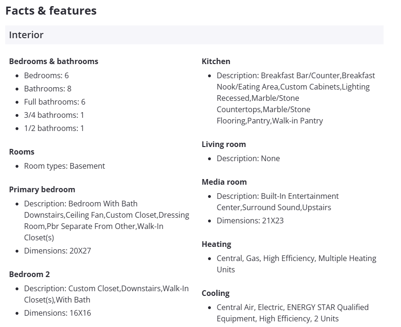
Task: Select the Cooling subheading
Action: pyautogui.click(x=216, y=293)
